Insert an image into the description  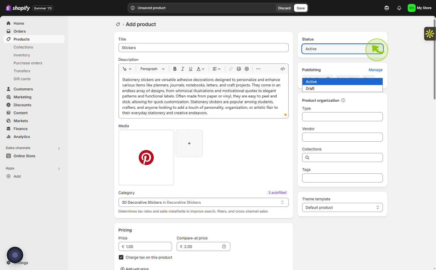coord(239,69)
